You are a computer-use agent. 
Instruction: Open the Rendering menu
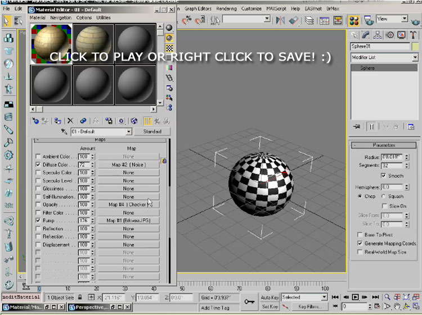click(x=226, y=8)
